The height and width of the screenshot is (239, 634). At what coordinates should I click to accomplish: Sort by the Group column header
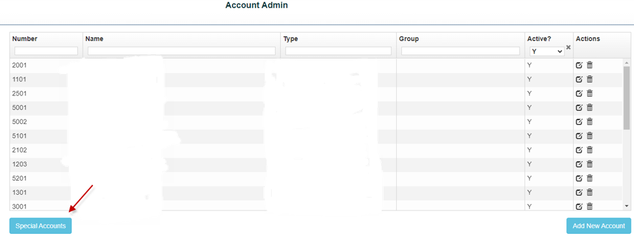(x=409, y=39)
